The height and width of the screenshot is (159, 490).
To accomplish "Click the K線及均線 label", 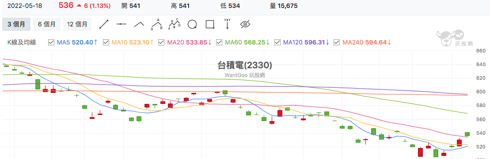I will click(x=22, y=42).
